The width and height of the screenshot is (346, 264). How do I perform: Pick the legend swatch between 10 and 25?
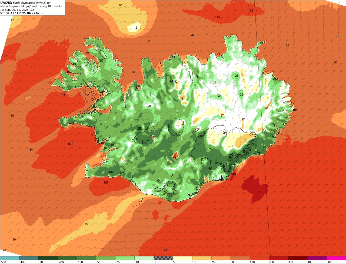tap(202, 258)
